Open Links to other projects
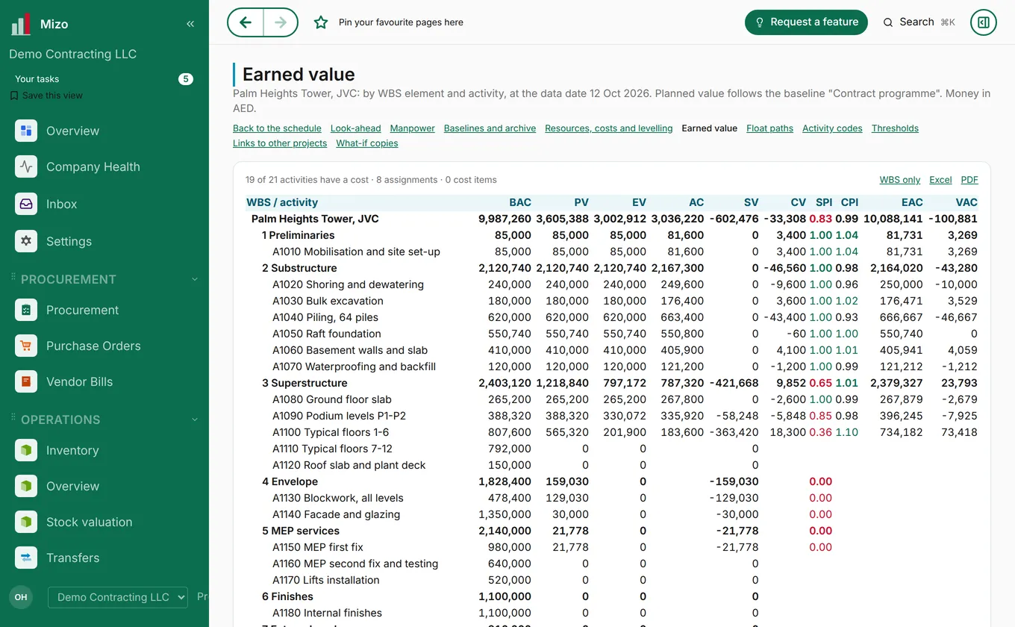Viewport: 1015px width, 627px height. tap(280, 143)
